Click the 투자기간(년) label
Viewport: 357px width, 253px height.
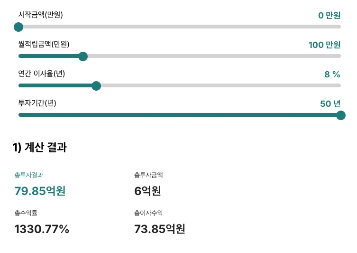coord(37,103)
